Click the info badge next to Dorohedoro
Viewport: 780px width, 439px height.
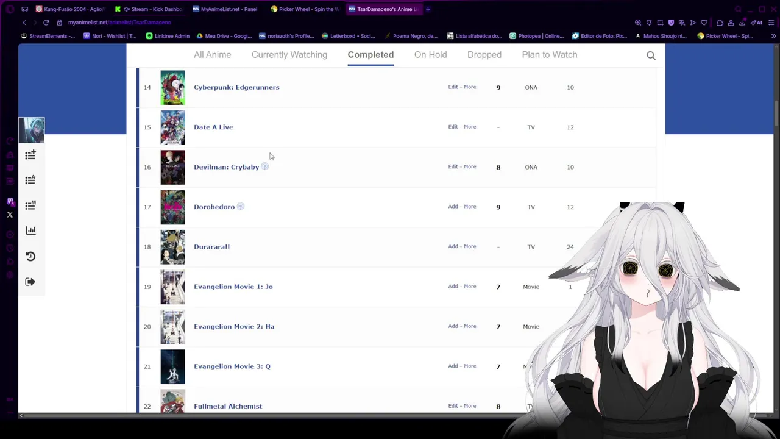coord(241,206)
